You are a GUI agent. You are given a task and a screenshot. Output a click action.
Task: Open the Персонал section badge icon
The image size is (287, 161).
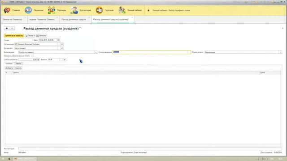click(x=99, y=10)
